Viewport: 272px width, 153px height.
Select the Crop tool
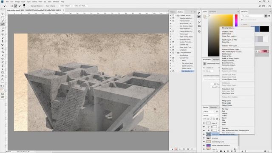(x=3, y=28)
